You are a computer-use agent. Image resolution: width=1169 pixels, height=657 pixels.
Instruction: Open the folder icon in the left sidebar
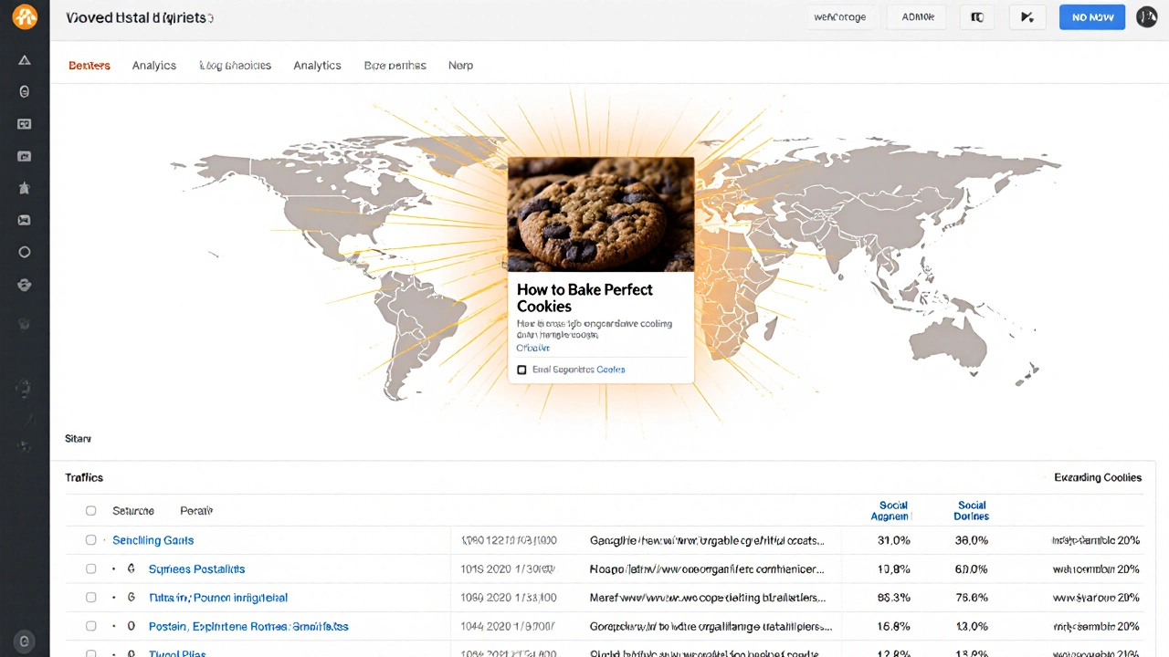point(25,156)
